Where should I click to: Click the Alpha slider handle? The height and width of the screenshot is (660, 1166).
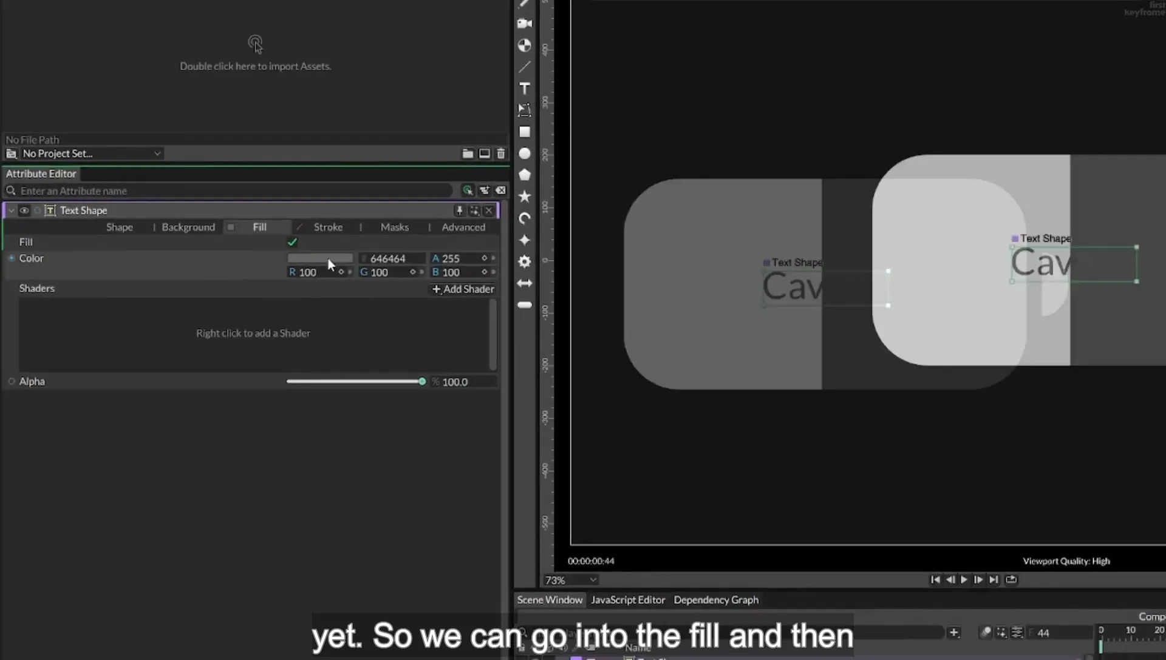tap(422, 382)
